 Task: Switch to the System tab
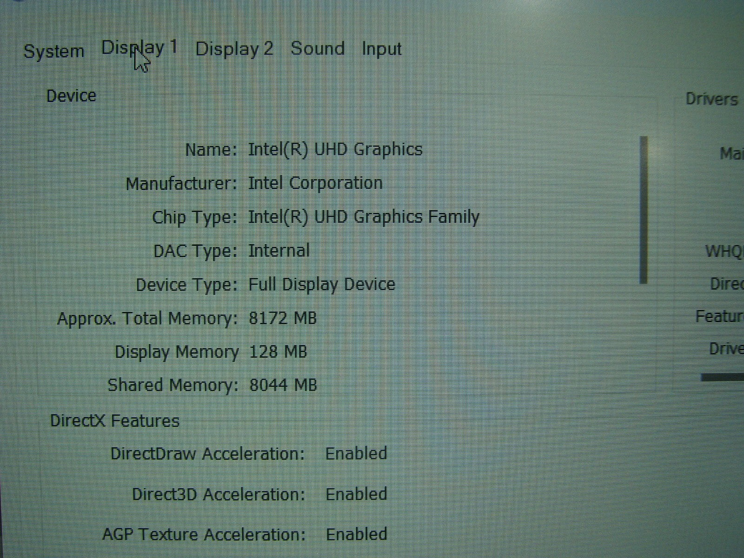pyautogui.click(x=53, y=51)
